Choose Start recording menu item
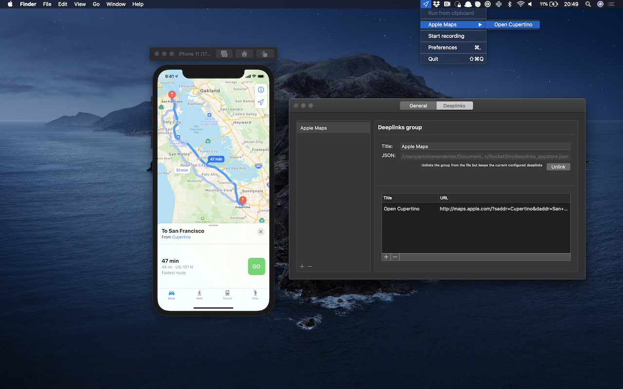Screen dimensions: 623x389 coord(454,36)
